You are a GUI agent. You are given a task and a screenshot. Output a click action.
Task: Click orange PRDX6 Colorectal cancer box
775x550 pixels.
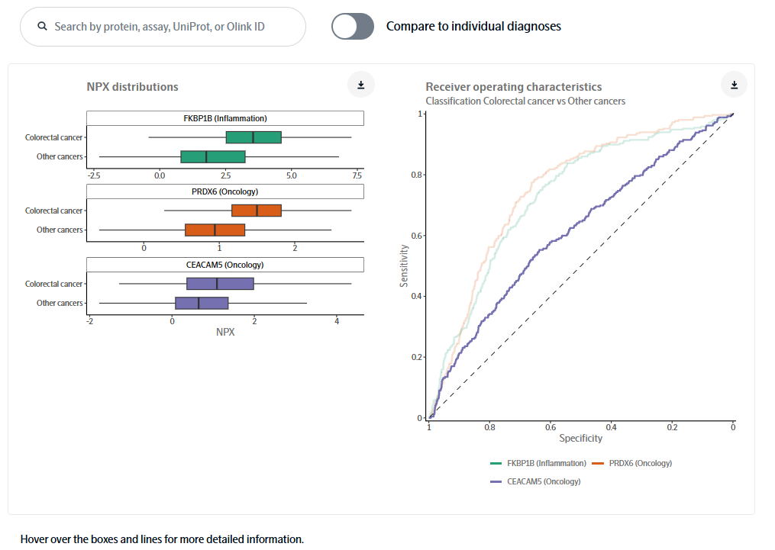tap(256, 211)
